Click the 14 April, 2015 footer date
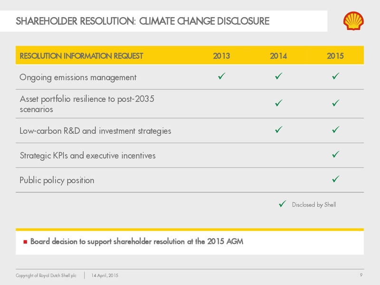The width and height of the screenshot is (380, 285). coord(104,275)
